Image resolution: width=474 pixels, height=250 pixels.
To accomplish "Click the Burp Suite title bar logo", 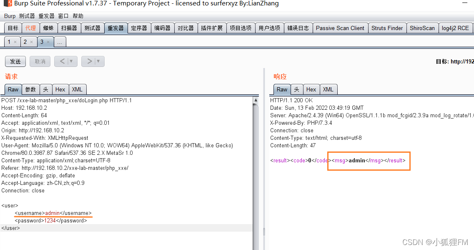I will click(8, 3).
